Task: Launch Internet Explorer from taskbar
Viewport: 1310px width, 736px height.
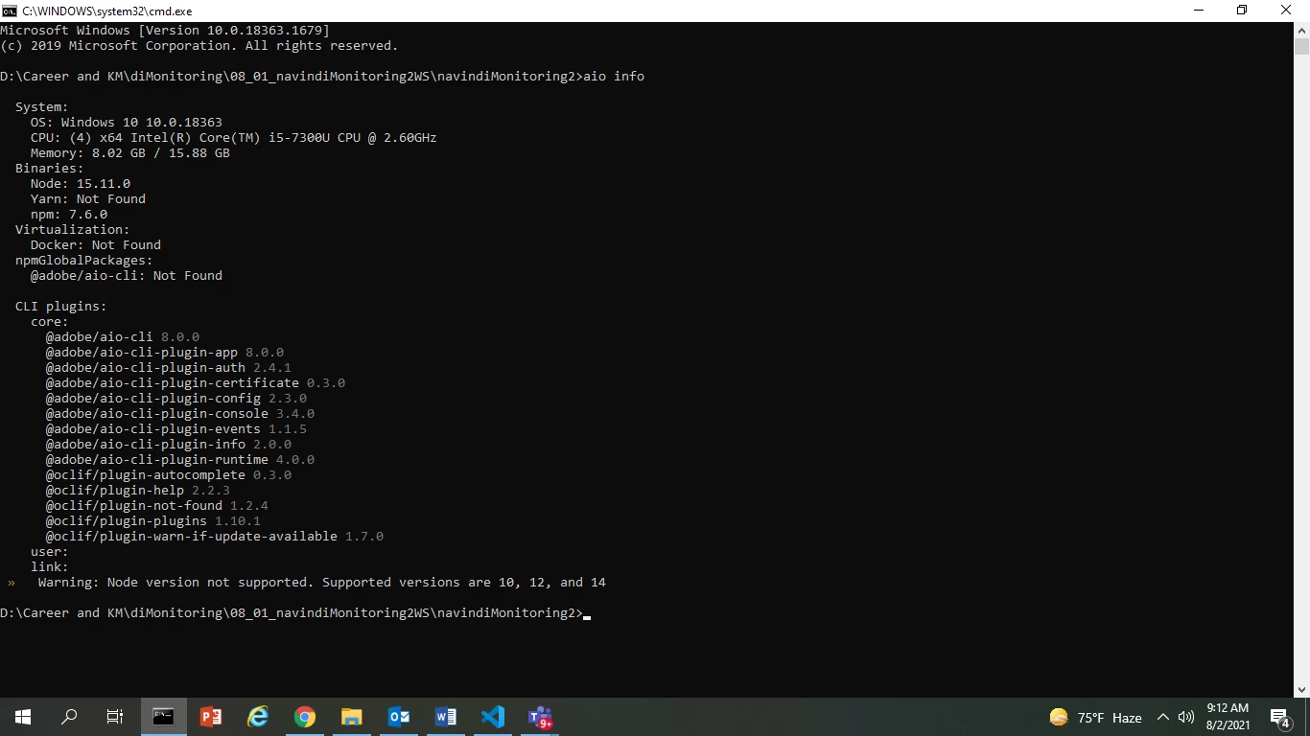Action: tap(258, 717)
